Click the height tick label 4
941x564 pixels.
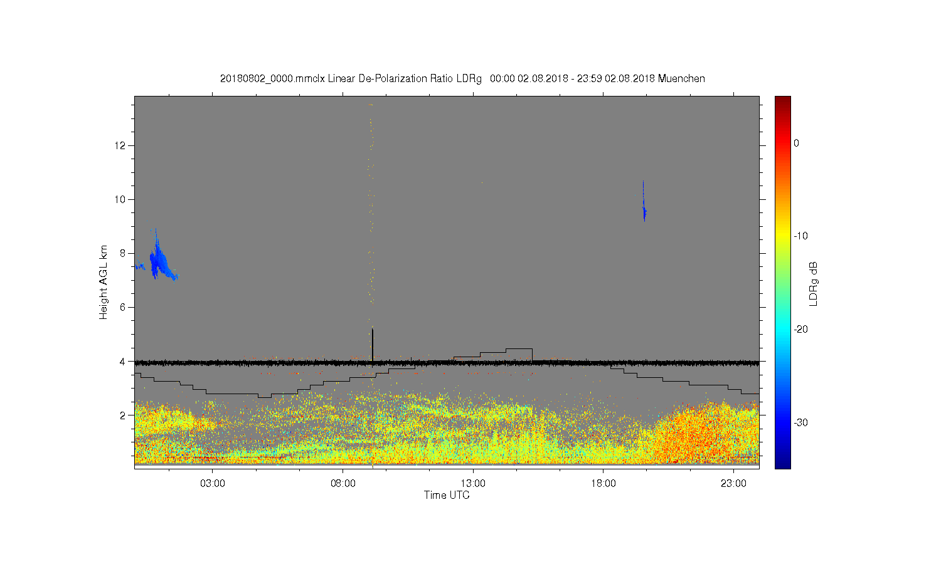123,361
